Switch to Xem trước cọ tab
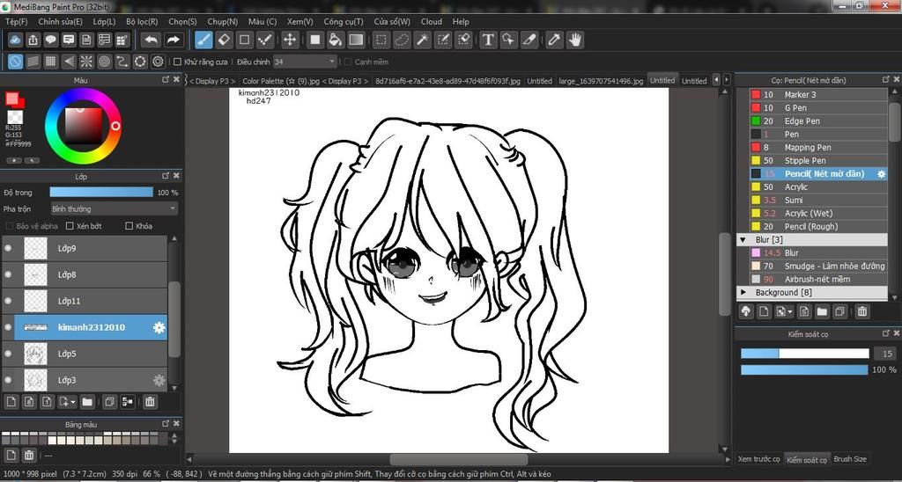This screenshot has width=902, height=482. (x=758, y=458)
